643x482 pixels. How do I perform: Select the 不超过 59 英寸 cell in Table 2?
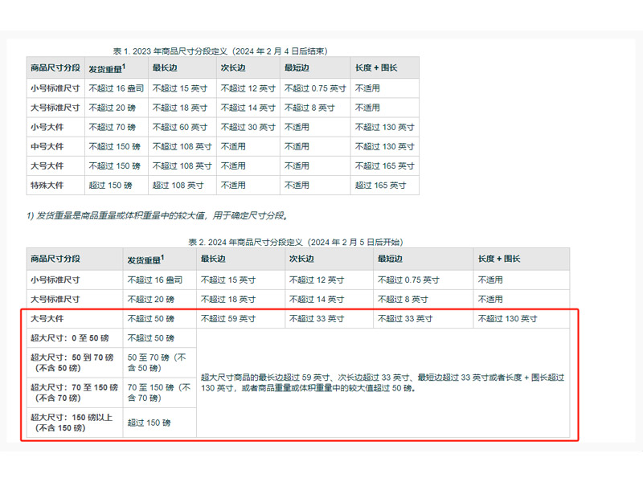click(x=227, y=319)
